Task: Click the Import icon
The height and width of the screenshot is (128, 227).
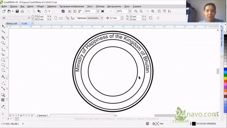Action: tap(70, 11)
